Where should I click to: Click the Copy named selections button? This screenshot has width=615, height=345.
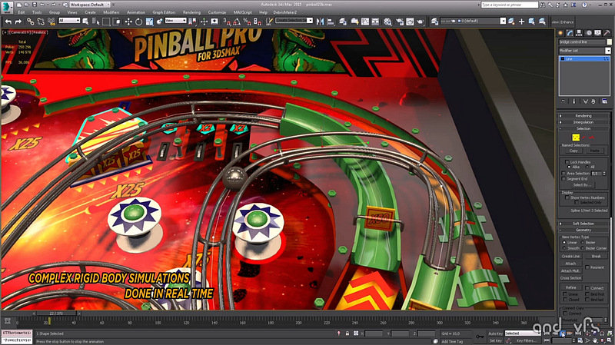[573, 151]
